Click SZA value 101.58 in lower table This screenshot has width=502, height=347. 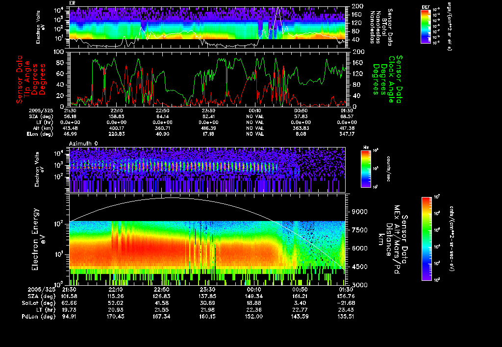click(69, 297)
